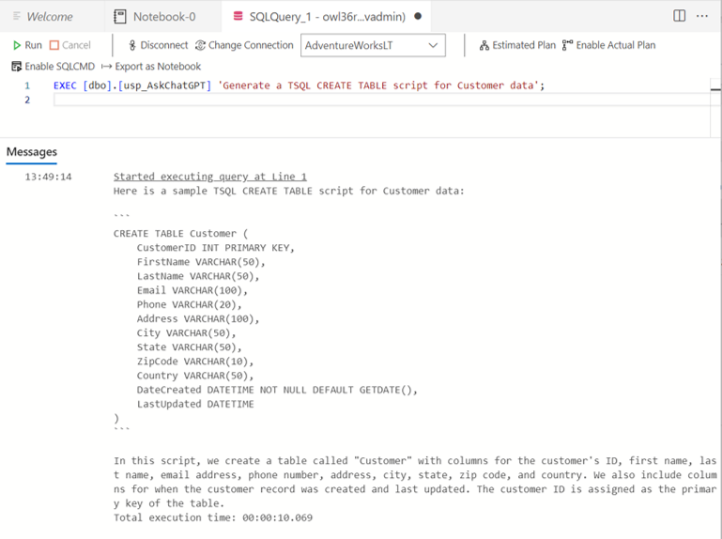Click 'Country VARCHAR(50),' line
Screen dimensions: 722x539
pos(195,376)
